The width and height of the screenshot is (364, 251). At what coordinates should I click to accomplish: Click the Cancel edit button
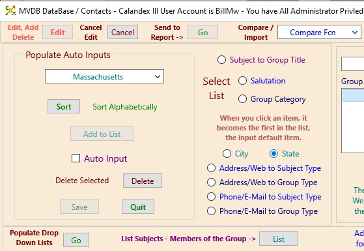pos(122,32)
